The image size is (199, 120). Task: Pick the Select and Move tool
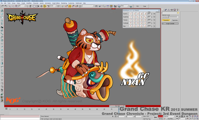(x=41, y=6)
